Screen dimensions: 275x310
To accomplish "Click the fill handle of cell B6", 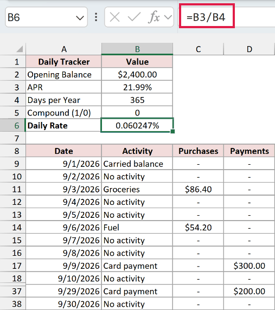I will click(x=172, y=131).
